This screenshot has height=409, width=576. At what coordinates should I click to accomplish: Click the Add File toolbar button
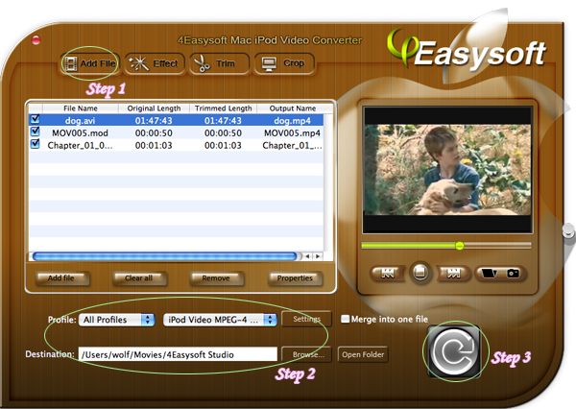click(x=90, y=64)
